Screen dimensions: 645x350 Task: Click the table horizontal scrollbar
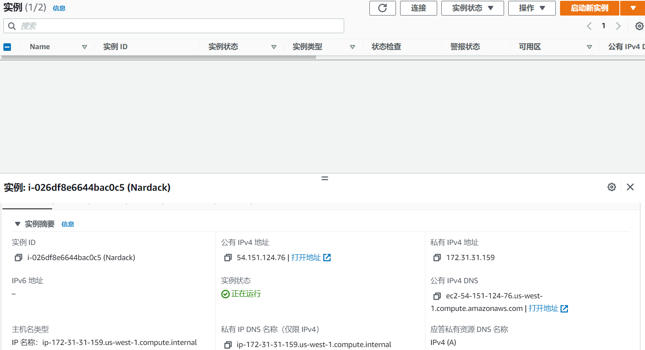(158, 57)
